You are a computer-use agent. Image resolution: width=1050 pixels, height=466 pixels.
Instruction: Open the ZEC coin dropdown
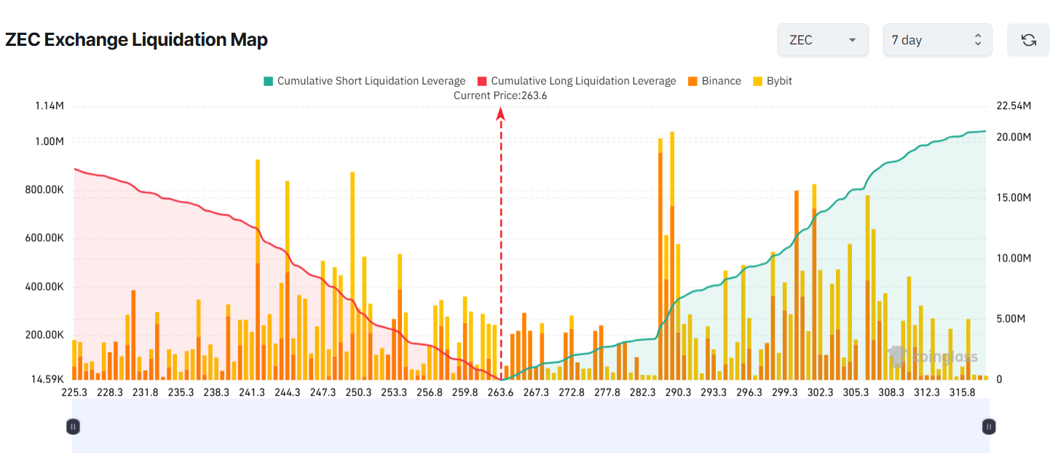[x=822, y=40]
